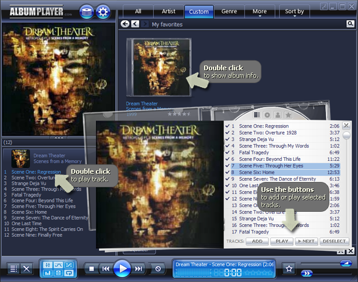The image size is (358, 282).
Task: Select Scene Eight: The Spirit Carries On
Action: pyautogui.click(x=47, y=229)
